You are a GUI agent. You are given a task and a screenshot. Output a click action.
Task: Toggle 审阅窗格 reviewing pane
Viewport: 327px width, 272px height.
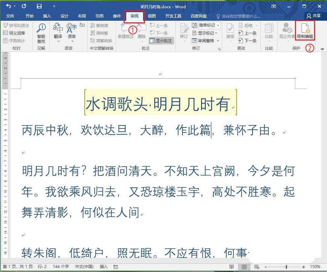pos(203,41)
